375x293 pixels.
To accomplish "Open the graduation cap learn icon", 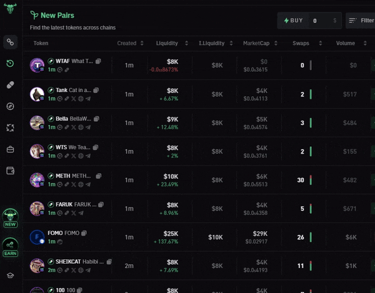I will coord(10,276).
